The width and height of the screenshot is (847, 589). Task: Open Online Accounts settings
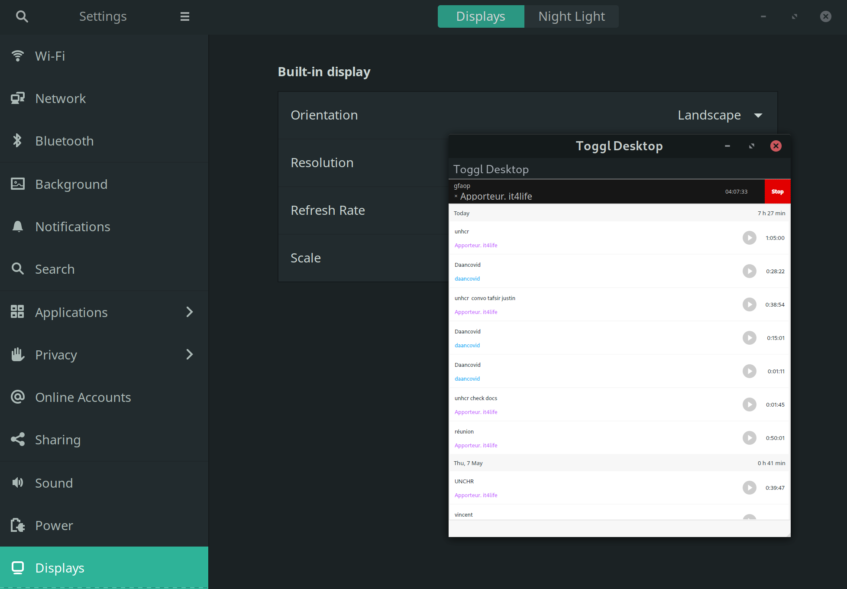pyautogui.click(x=104, y=397)
